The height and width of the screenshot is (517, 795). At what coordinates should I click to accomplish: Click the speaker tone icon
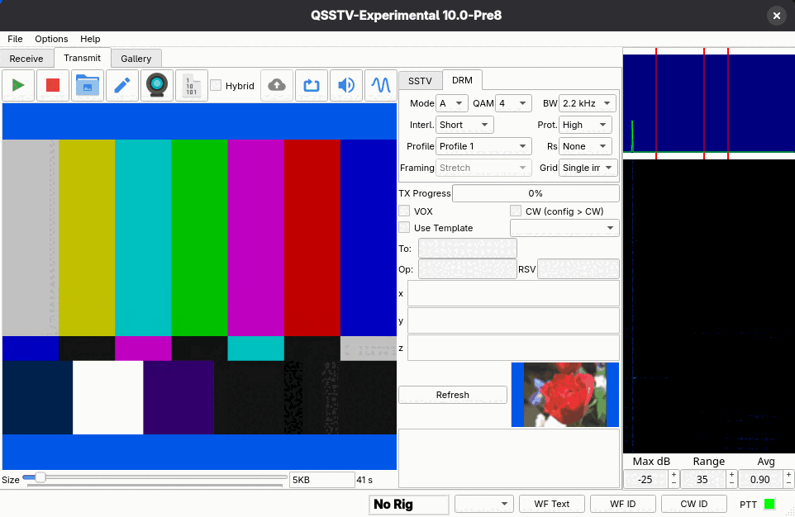point(345,85)
